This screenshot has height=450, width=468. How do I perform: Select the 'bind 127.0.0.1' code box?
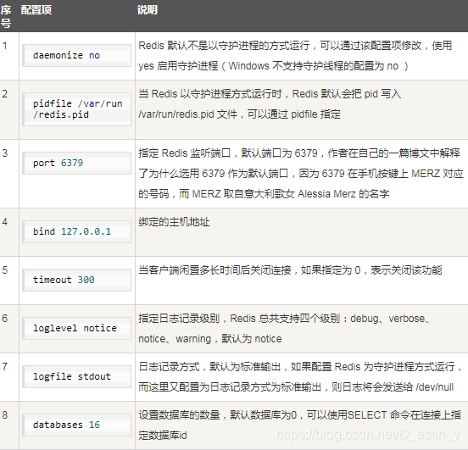click(76, 232)
